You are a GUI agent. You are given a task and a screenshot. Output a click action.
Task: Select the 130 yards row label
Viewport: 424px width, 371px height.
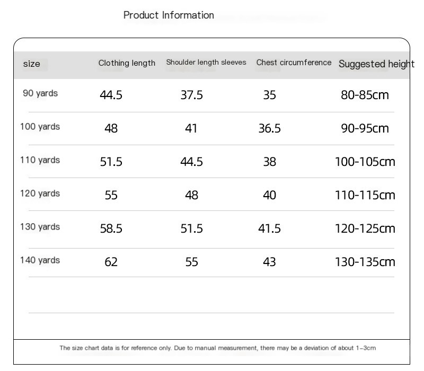[40, 227]
